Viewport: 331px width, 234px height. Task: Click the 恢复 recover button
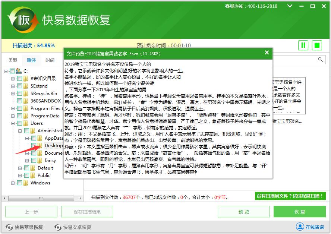300,212
